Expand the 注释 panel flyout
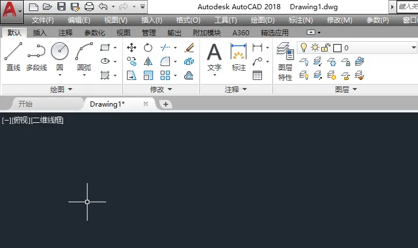 coord(235,89)
